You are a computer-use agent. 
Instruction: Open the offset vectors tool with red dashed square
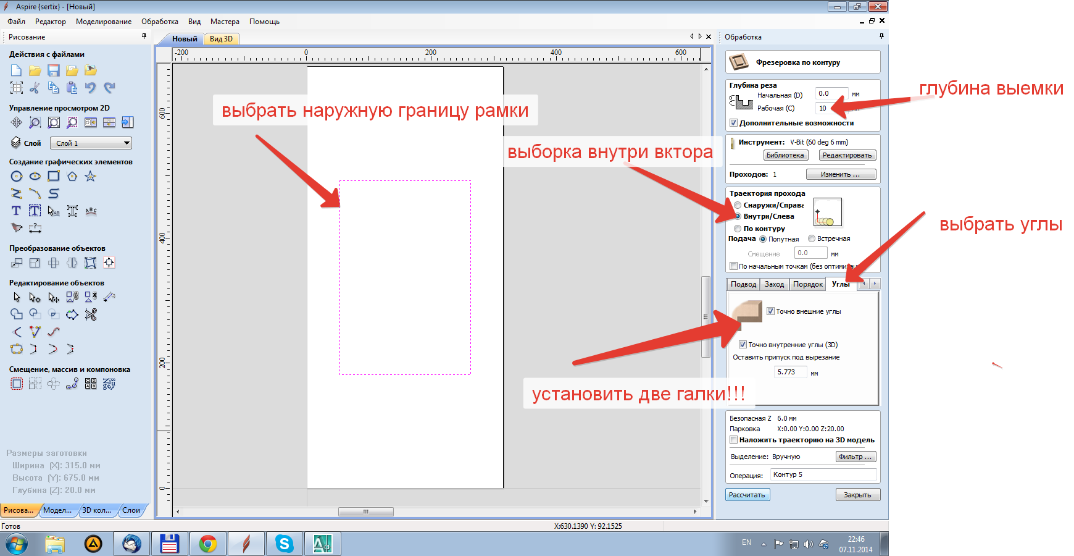[17, 384]
